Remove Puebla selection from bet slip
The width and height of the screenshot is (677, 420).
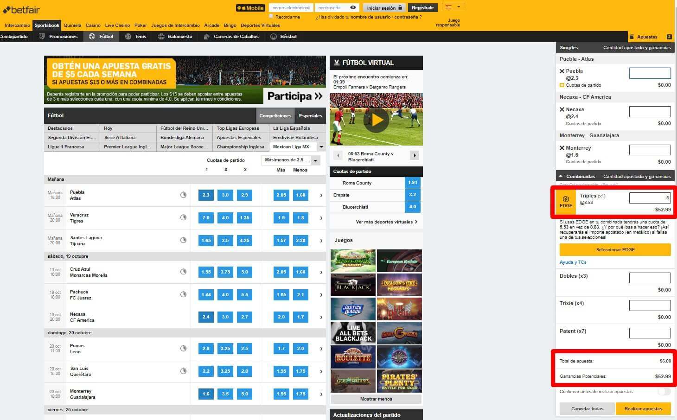tap(562, 71)
